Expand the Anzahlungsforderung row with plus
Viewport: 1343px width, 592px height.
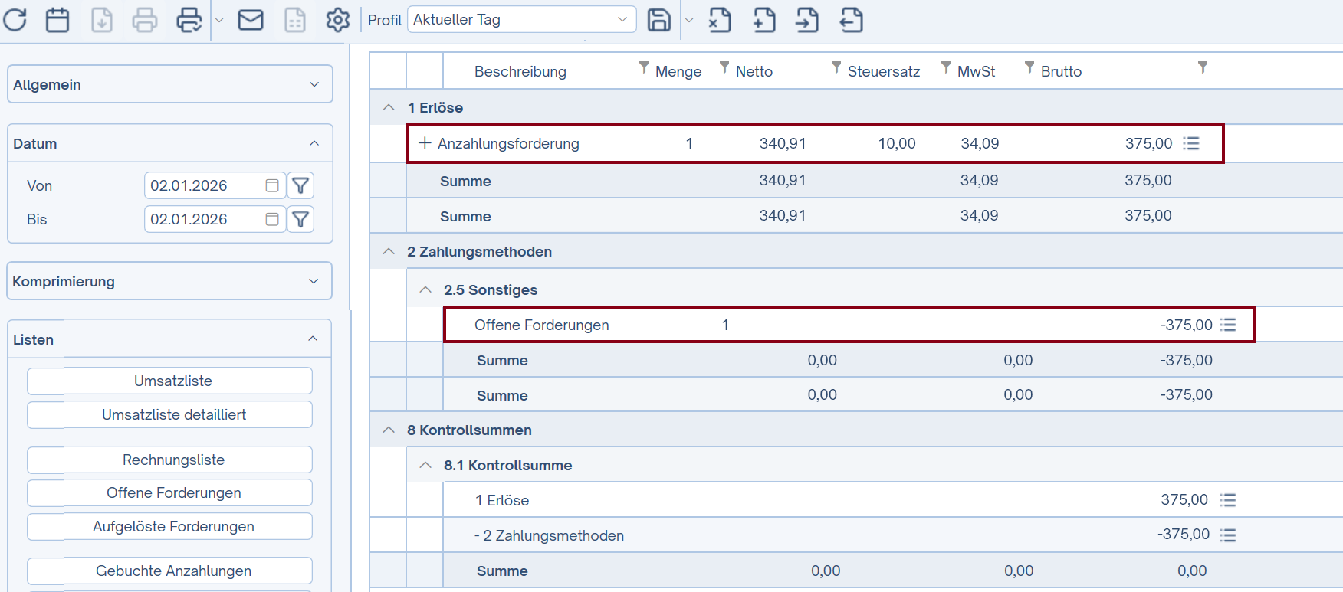click(x=424, y=143)
